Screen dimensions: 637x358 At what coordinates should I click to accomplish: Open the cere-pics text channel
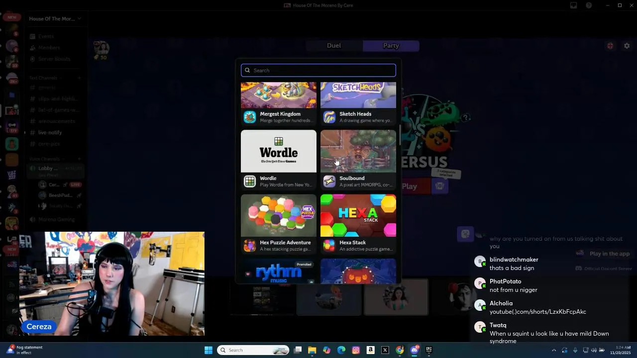(x=49, y=144)
